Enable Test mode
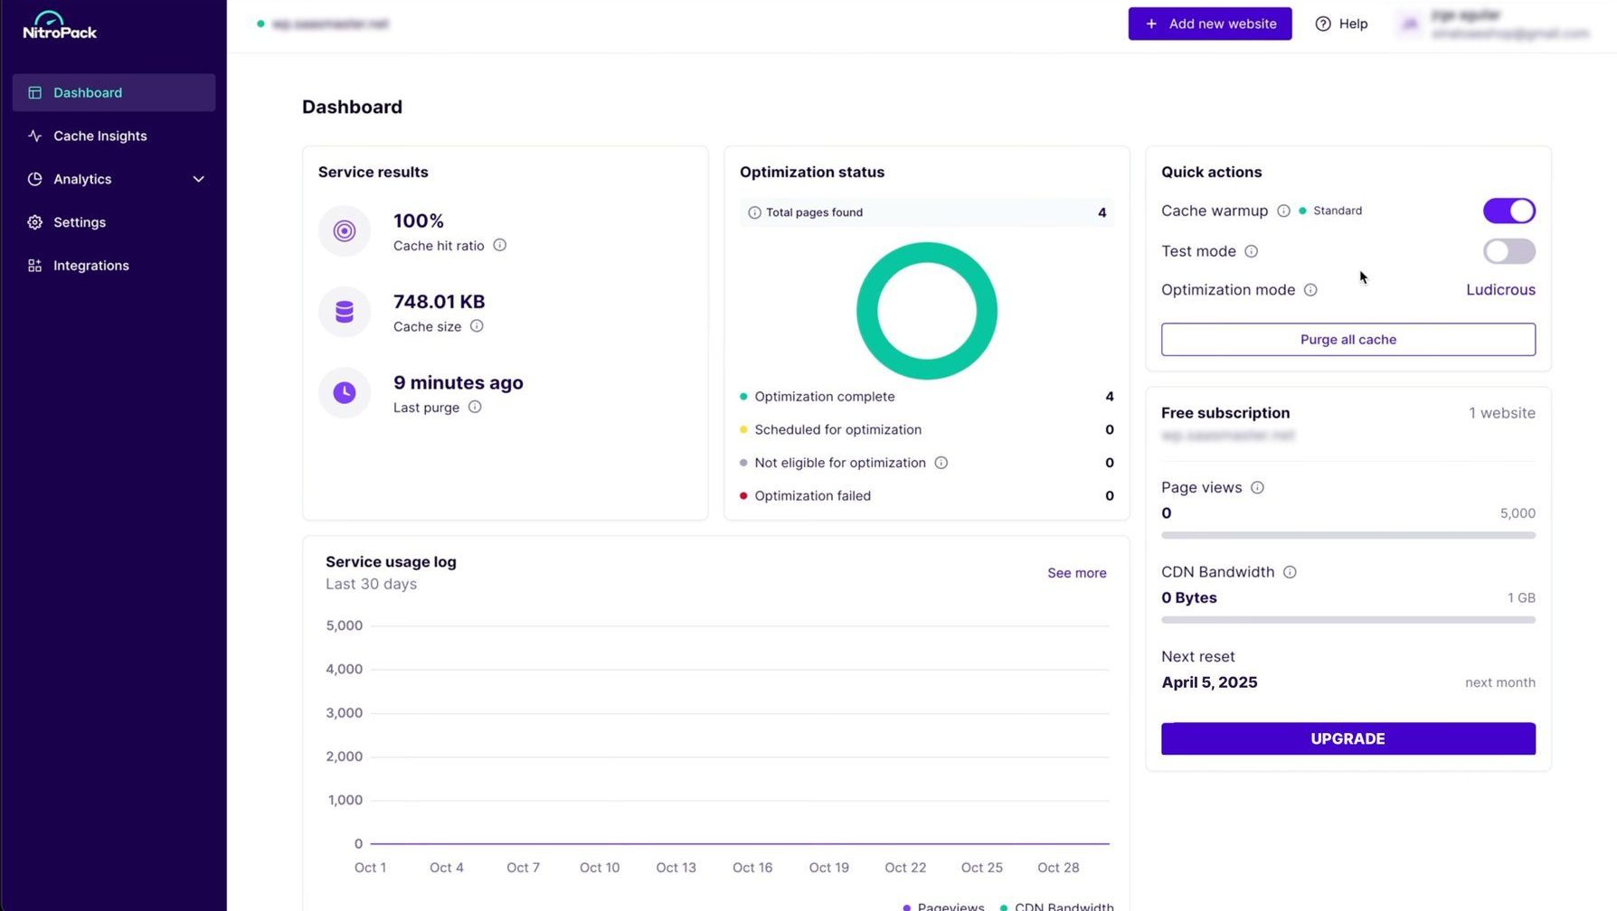The width and height of the screenshot is (1617, 911). 1508,251
